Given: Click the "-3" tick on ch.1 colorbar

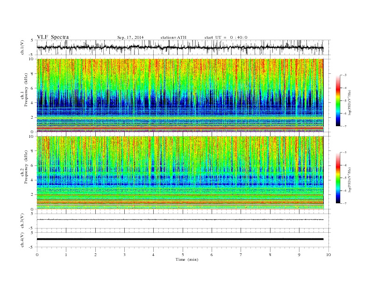Looking at the screenshot, I should [x=345, y=75].
